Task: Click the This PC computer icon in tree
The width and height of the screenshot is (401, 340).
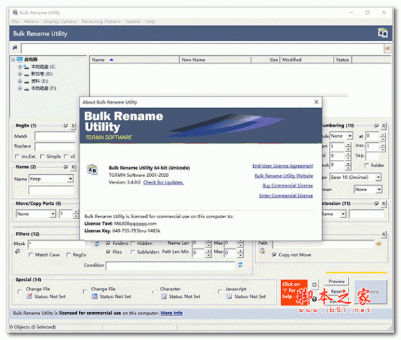Action: [x=20, y=60]
